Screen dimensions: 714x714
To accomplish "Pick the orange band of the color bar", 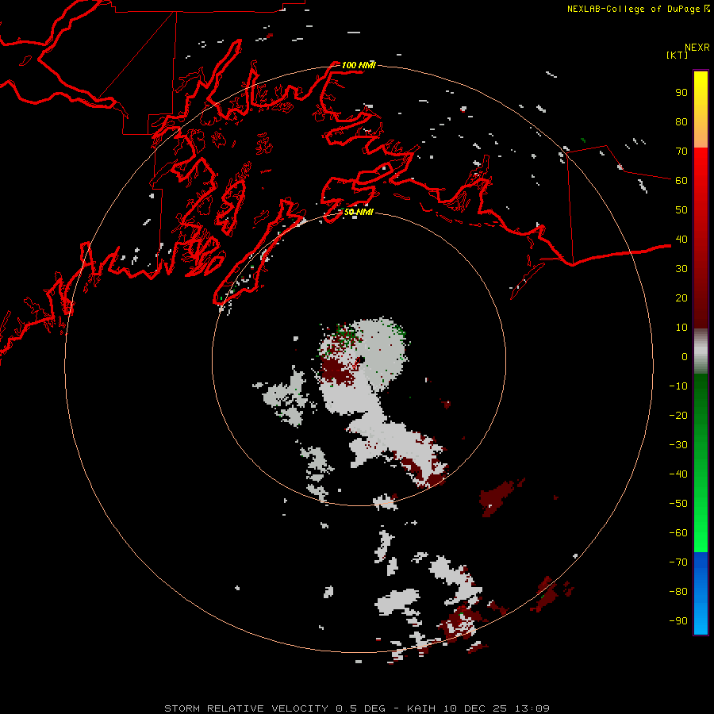I will pos(701,134).
